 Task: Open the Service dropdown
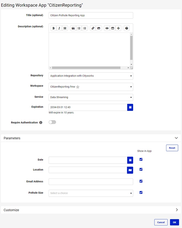click(x=91, y=97)
